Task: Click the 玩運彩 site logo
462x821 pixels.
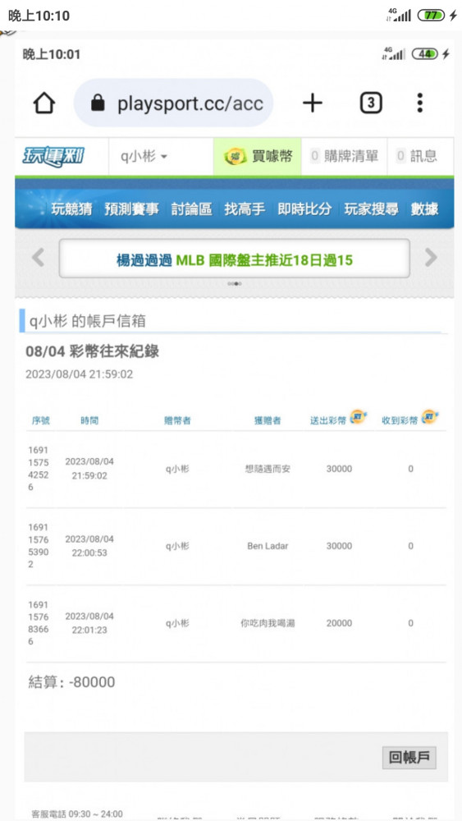Action: click(x=53, y=157)
